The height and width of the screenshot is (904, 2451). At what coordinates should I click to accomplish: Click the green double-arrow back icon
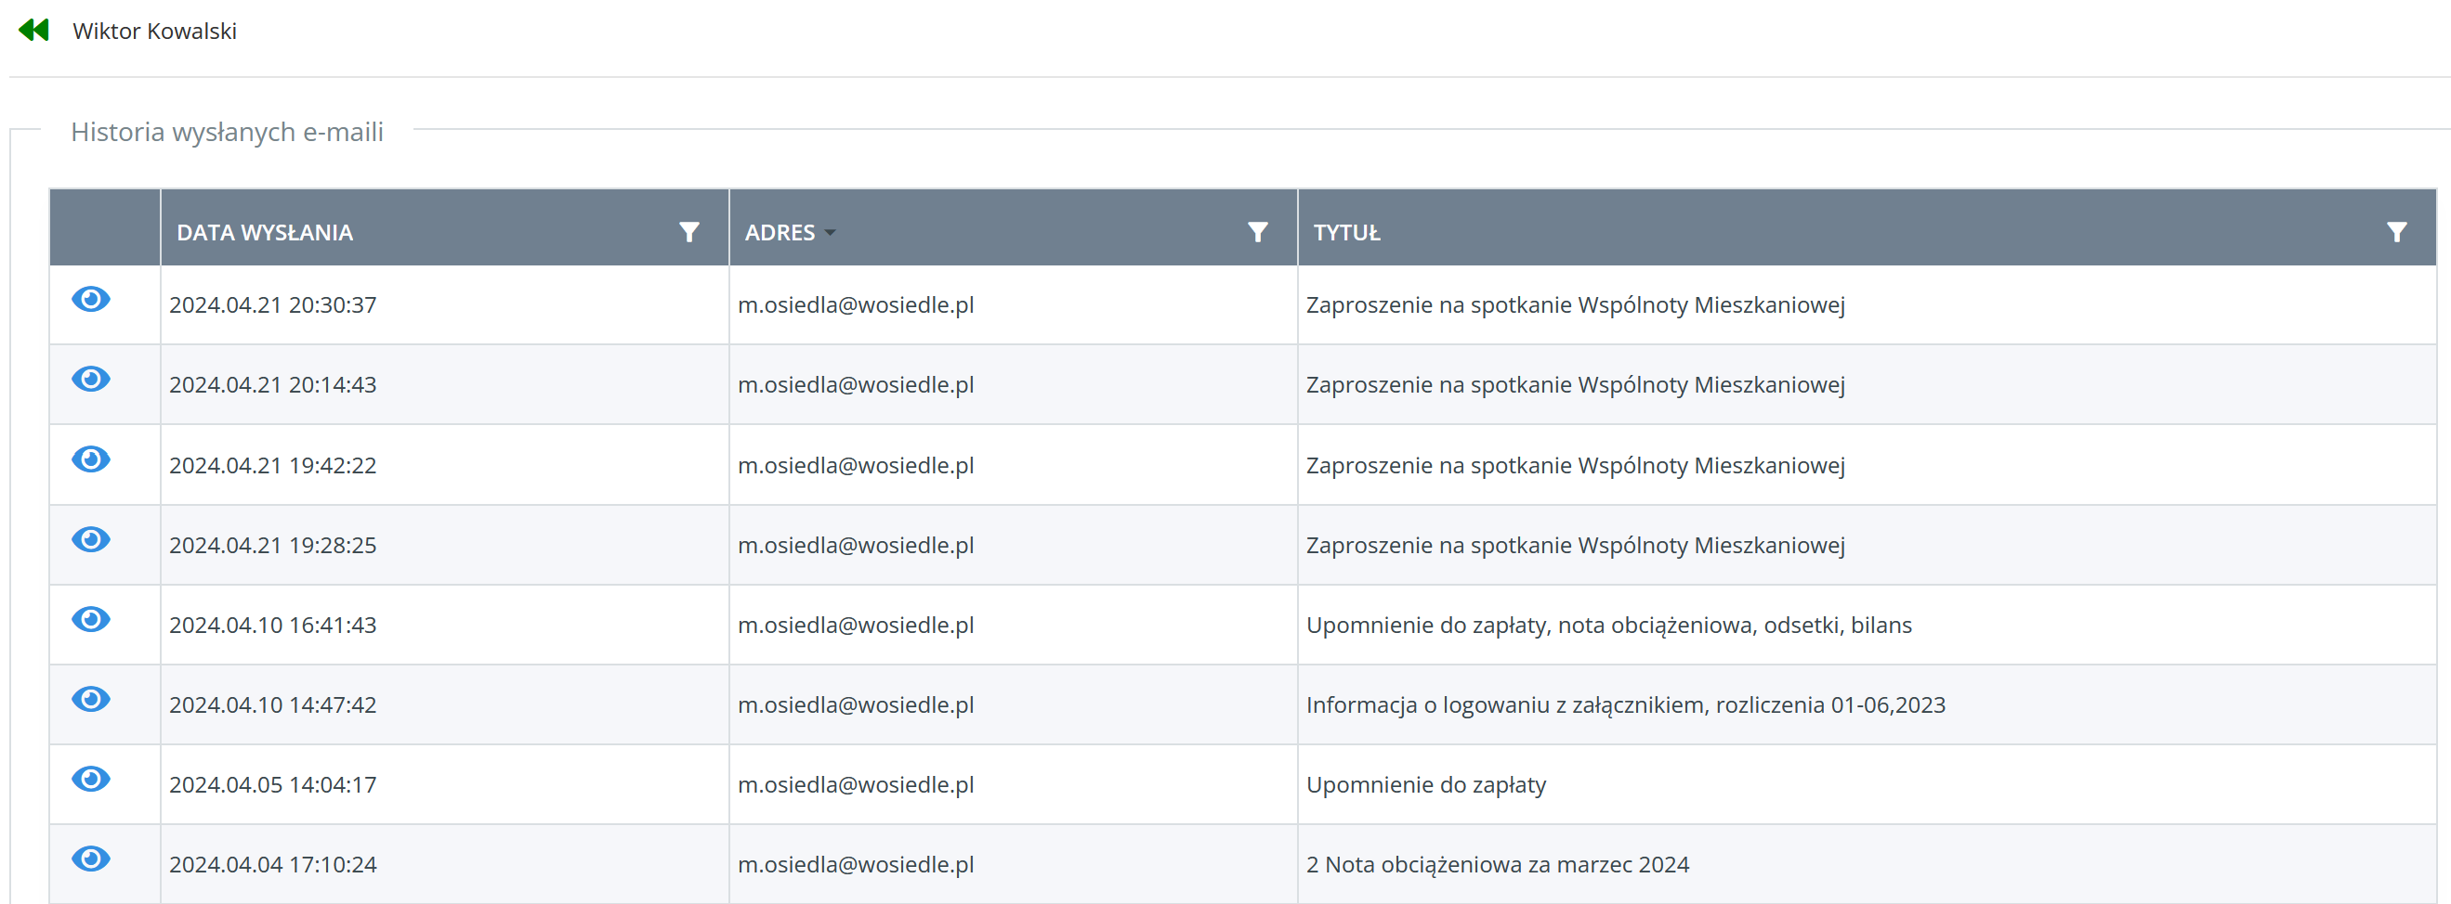(x=33, y=31)
